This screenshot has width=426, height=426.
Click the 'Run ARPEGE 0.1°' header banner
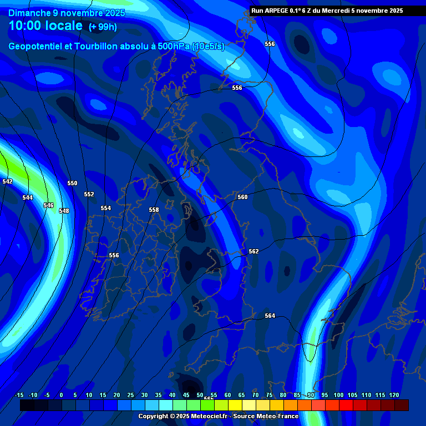coord(327,10)
